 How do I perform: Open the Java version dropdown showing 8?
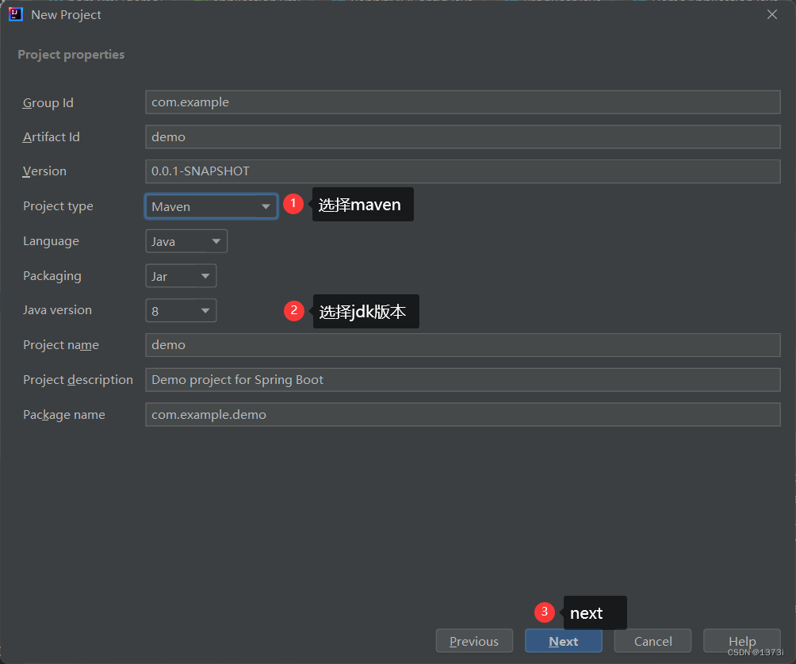(180, 310)
